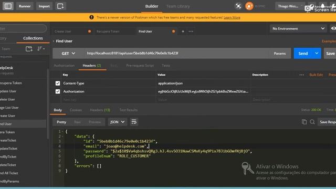Screen dimensions: 336x189
Task: Add a new request tab with plus
Action: [x=183, y=31]
